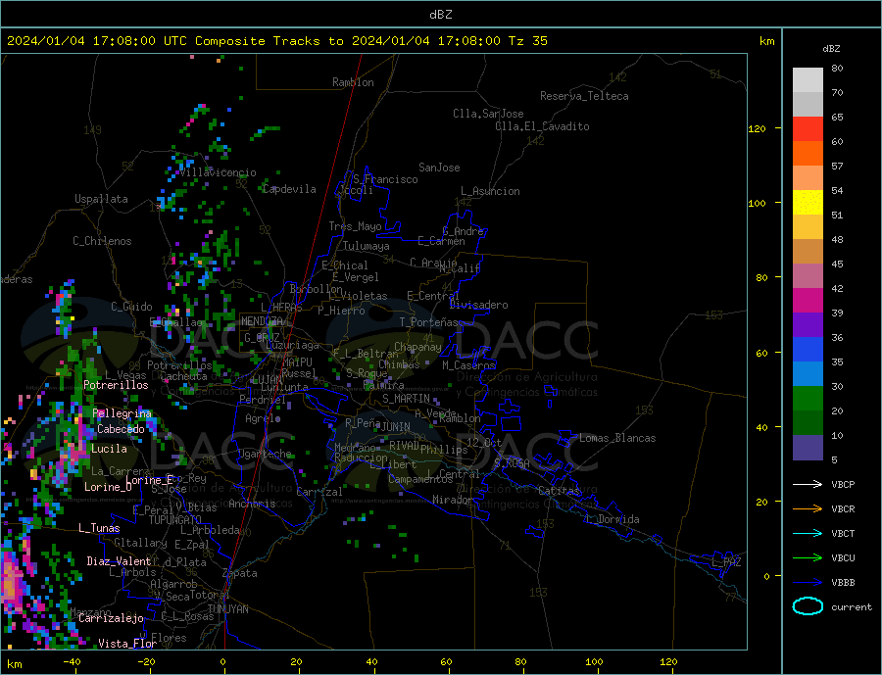882x675 pixels.
Task: Click the 'Vista_Flor' map label
Action: (x=127, y=644)
